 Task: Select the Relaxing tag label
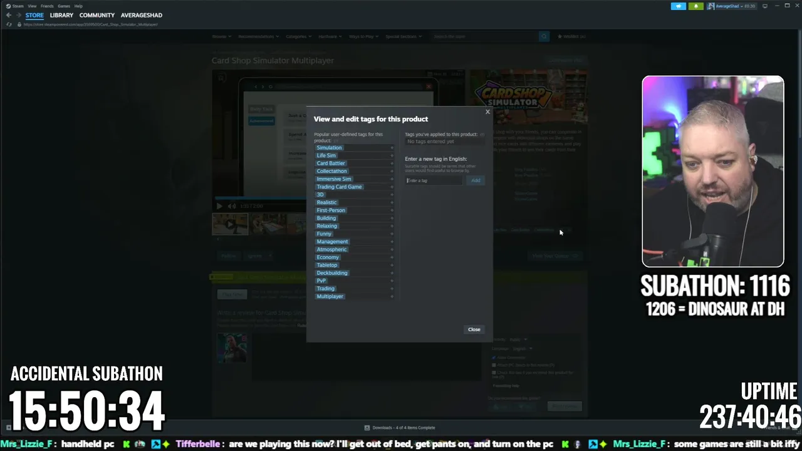click(x=326, y=226)
